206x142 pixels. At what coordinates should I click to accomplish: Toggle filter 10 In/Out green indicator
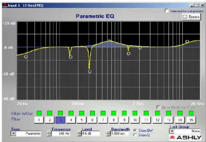[x=135, y=113]
